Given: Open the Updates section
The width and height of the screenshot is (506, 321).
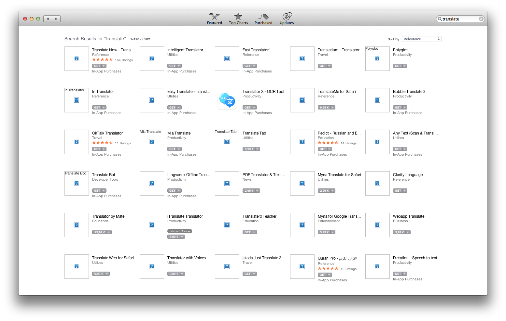Looking at the screenshot, I should [287, 19].
